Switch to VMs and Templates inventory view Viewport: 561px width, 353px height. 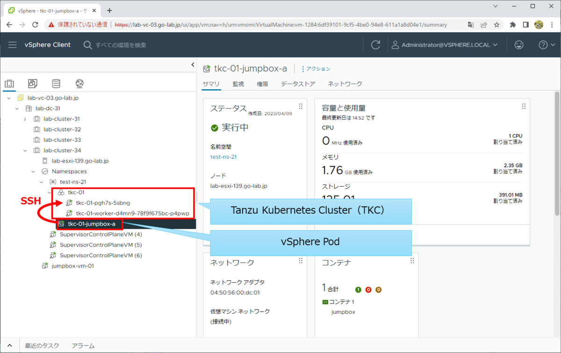tap(33, 84)
